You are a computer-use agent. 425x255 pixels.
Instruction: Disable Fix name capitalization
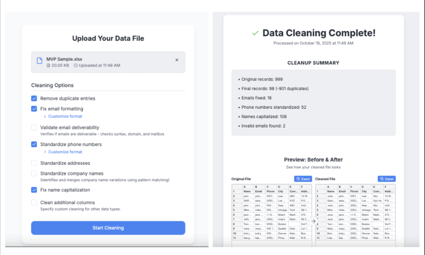point(34,190)
